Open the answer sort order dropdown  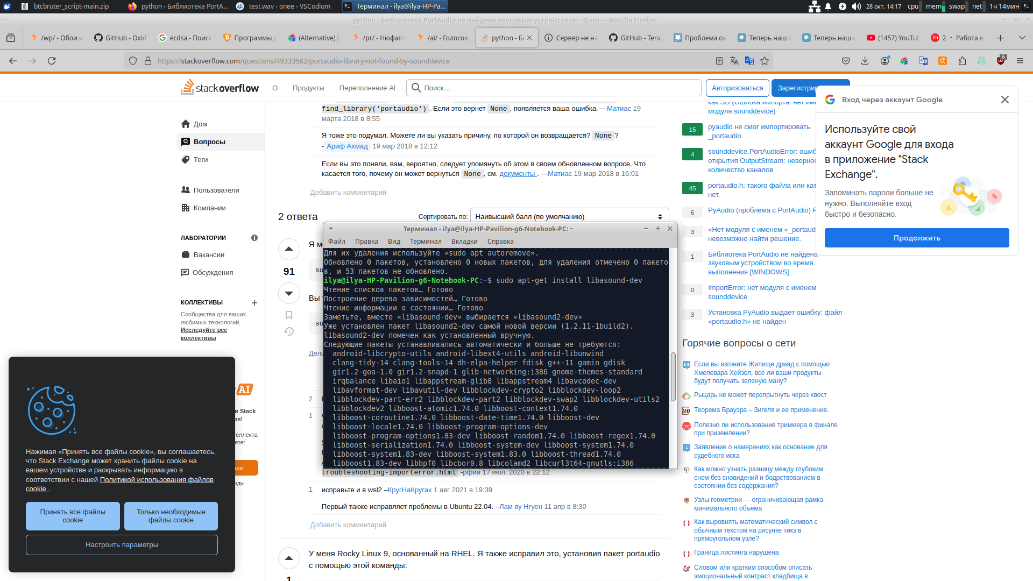click(569, 216)
